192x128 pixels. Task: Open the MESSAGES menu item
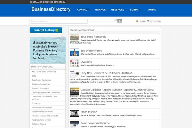tap(117, 10)
